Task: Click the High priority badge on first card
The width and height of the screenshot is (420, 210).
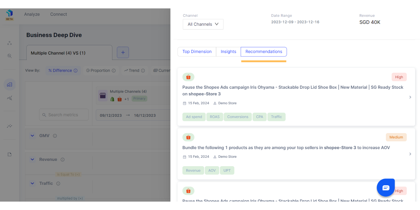Action: click(399, 77)
